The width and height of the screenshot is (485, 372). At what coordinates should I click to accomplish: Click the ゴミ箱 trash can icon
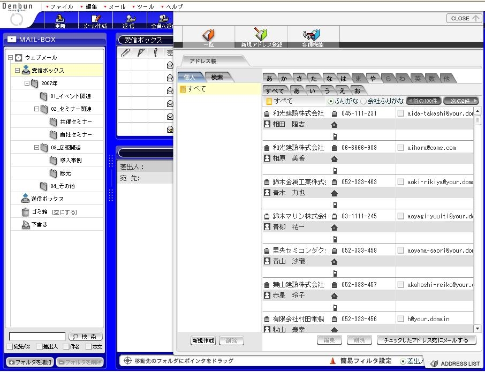click(x=25, y=212)
